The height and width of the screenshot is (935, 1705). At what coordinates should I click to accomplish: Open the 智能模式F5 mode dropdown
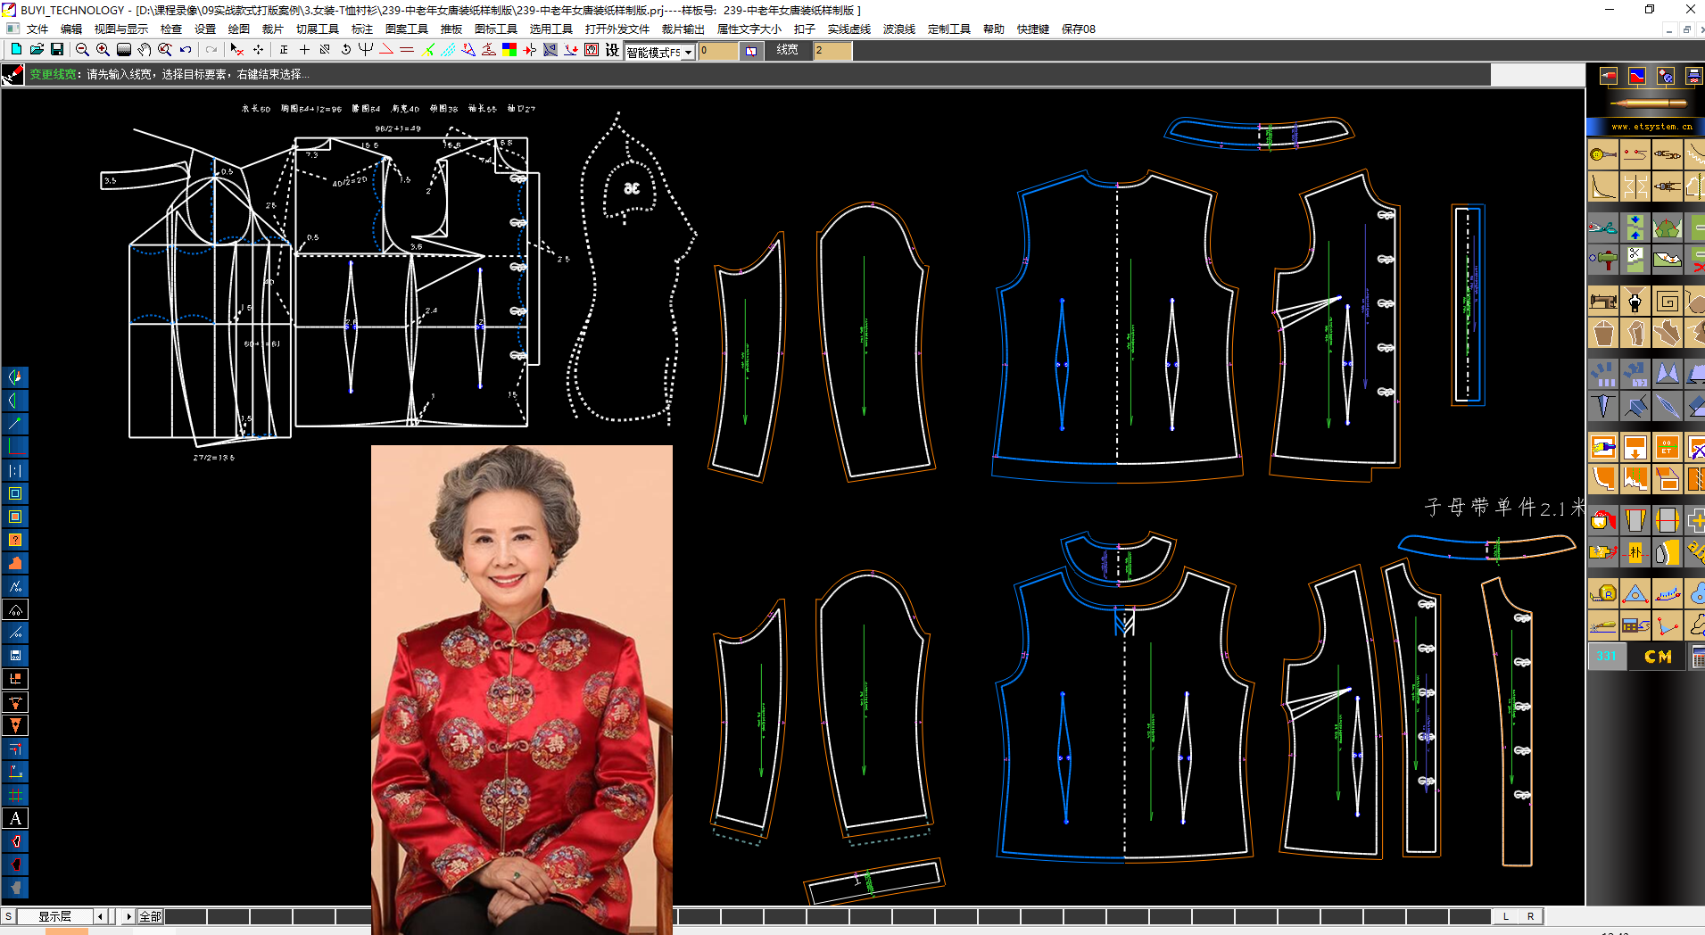(x=688, y=52)
